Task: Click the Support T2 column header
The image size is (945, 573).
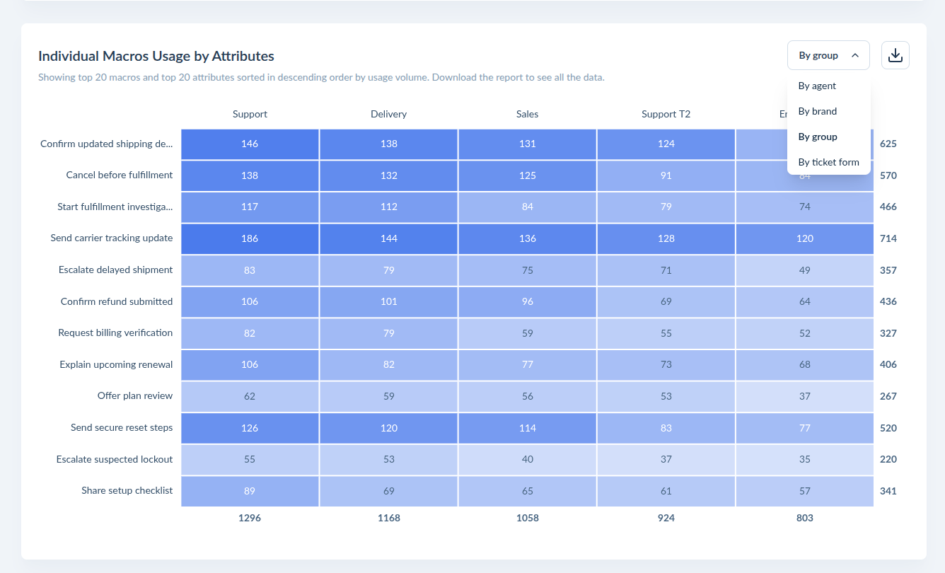Action: coord(666,114)
